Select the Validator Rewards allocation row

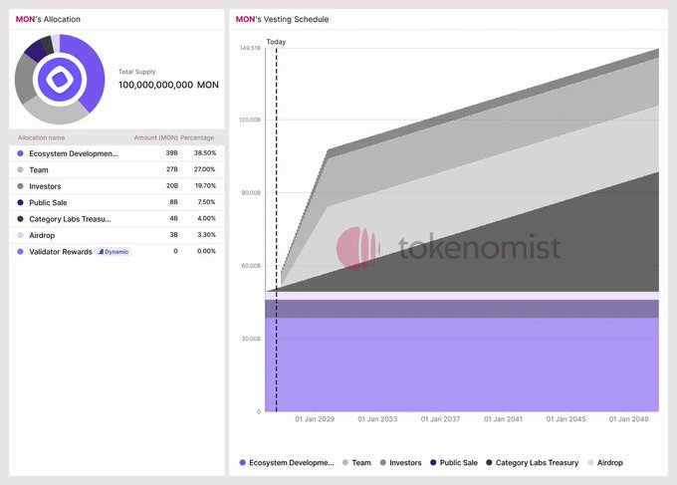[x=116, y=252]
